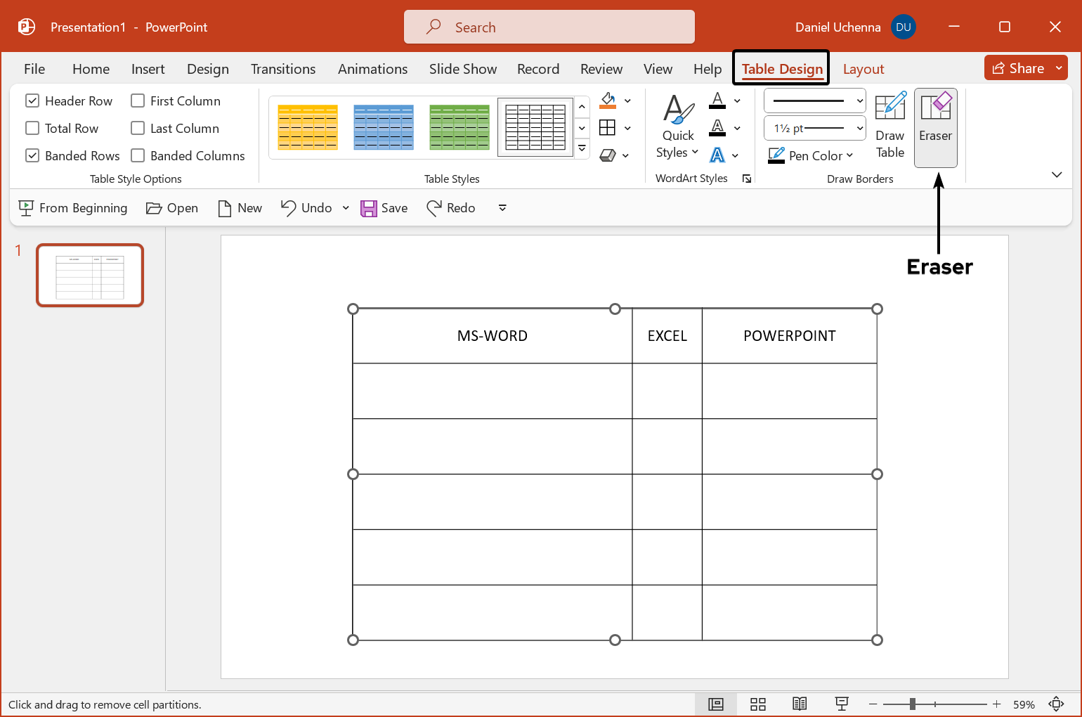Viewport: 1082px width, 717px height.
Task: Enable the Total Row checkbox
Action: (x=32, y=129)
